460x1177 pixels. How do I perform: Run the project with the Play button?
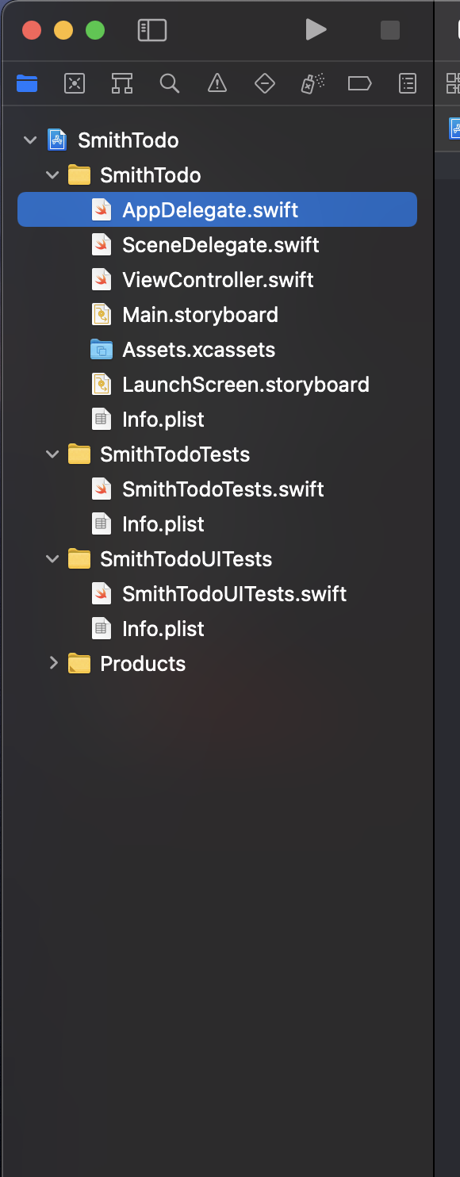coord(316,30)
